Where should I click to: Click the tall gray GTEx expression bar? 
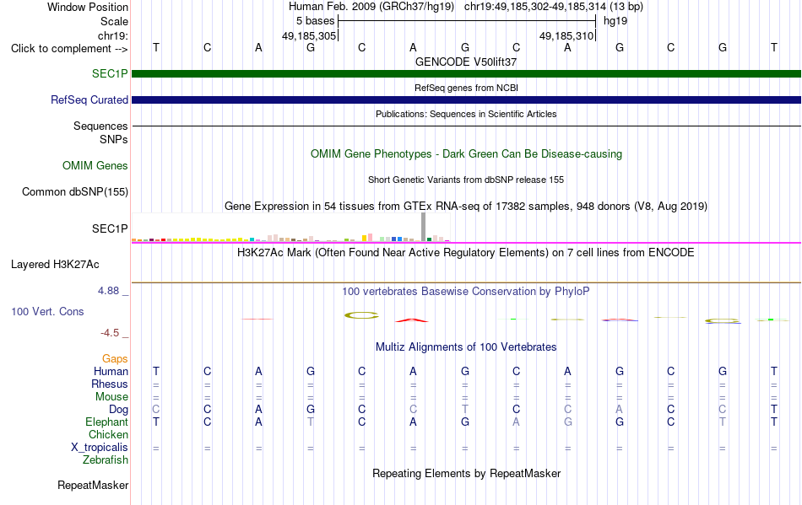[x=424, y=227]
